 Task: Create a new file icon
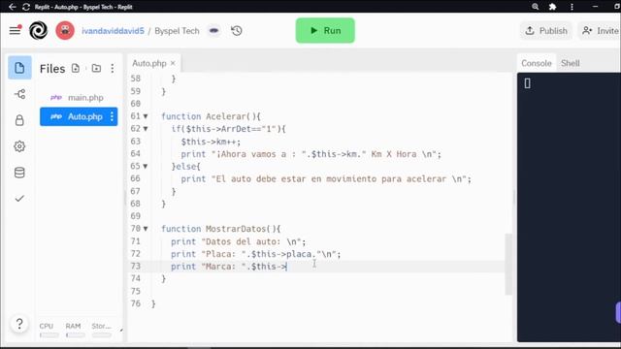(76, 68)
